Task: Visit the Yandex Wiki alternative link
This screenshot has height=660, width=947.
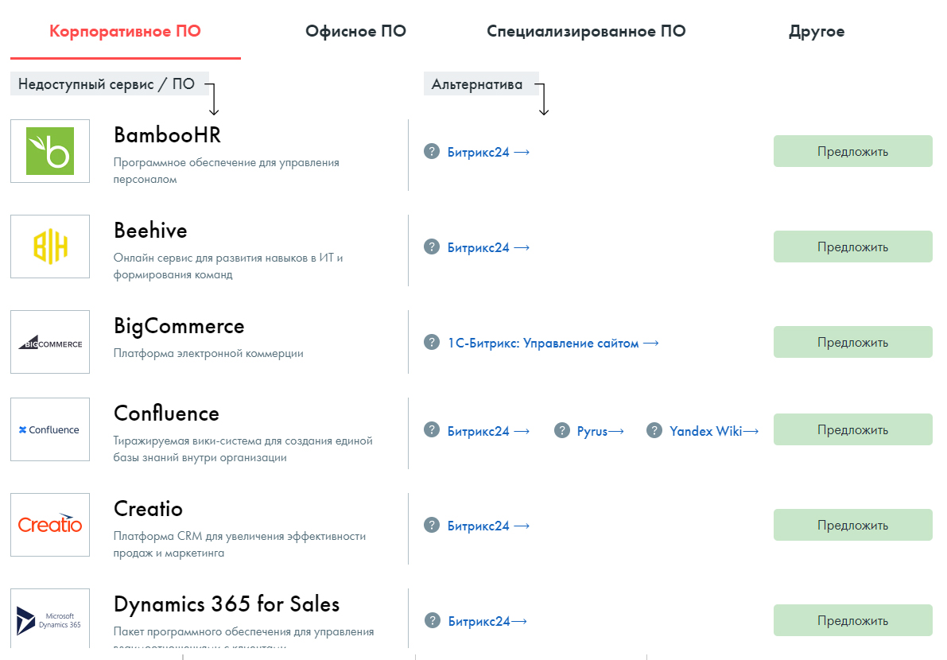Action: point(714,431)
